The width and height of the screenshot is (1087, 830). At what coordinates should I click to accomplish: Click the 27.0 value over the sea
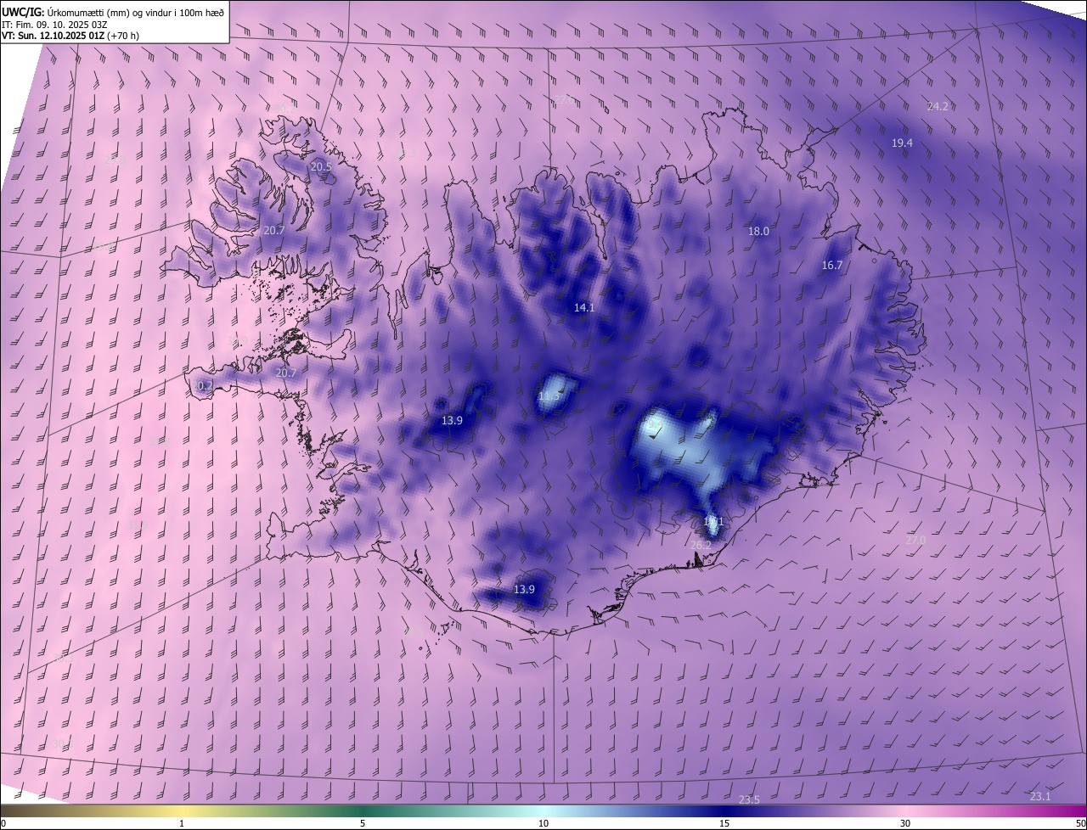point(915,541)
